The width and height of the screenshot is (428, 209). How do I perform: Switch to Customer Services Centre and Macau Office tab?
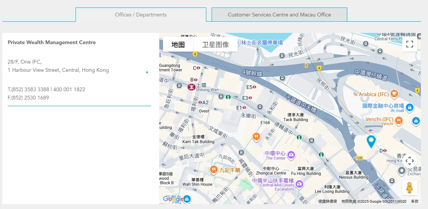(279, 15)
